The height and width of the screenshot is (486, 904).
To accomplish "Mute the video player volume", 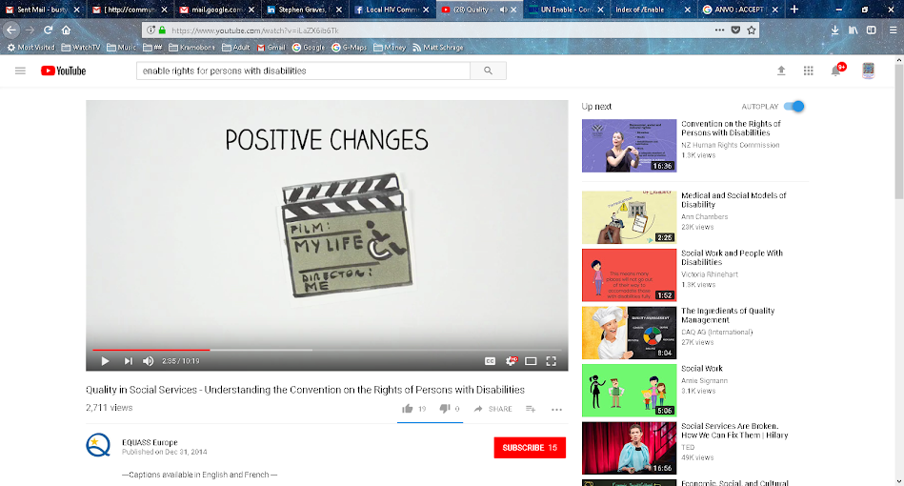I will [x=149, y=361].
